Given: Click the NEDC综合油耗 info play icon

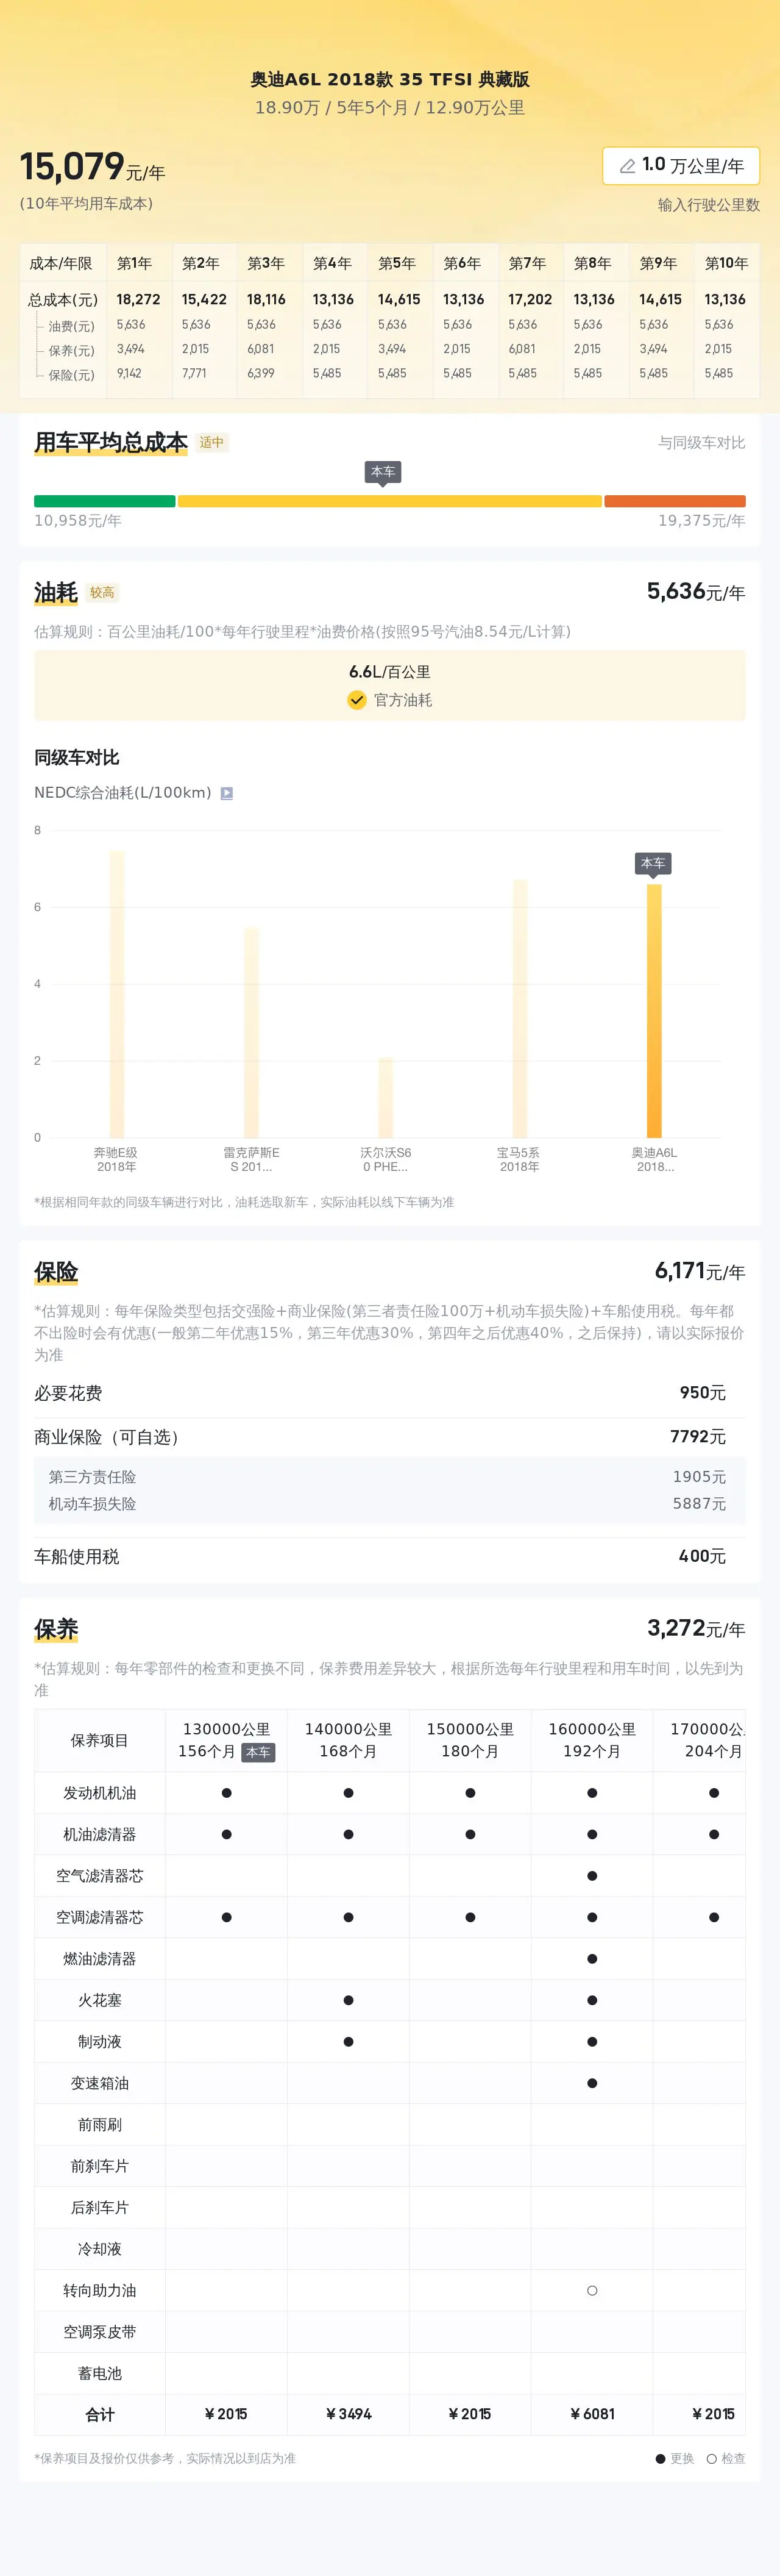Looking at the screenshot, I should [227, 793].
